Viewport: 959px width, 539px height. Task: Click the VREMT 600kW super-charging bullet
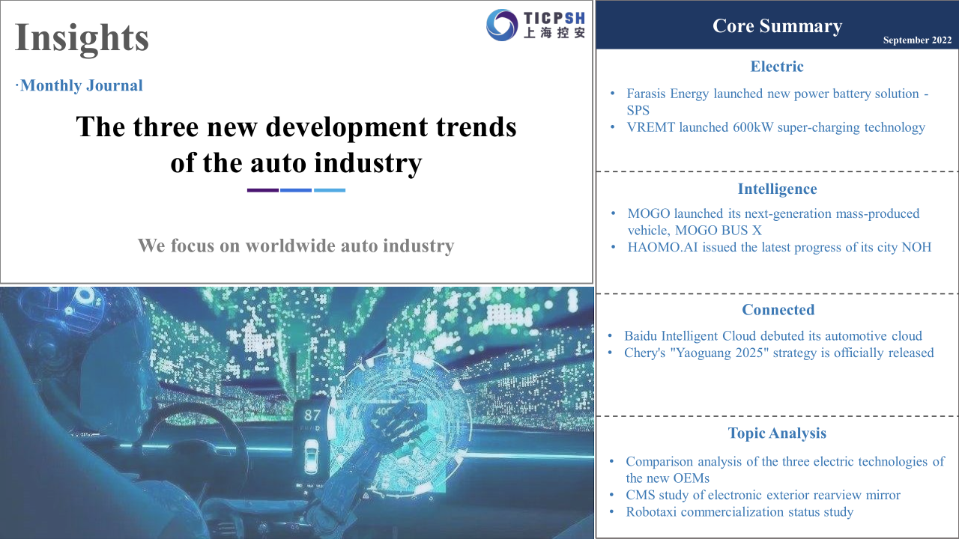tap(775, 127)
